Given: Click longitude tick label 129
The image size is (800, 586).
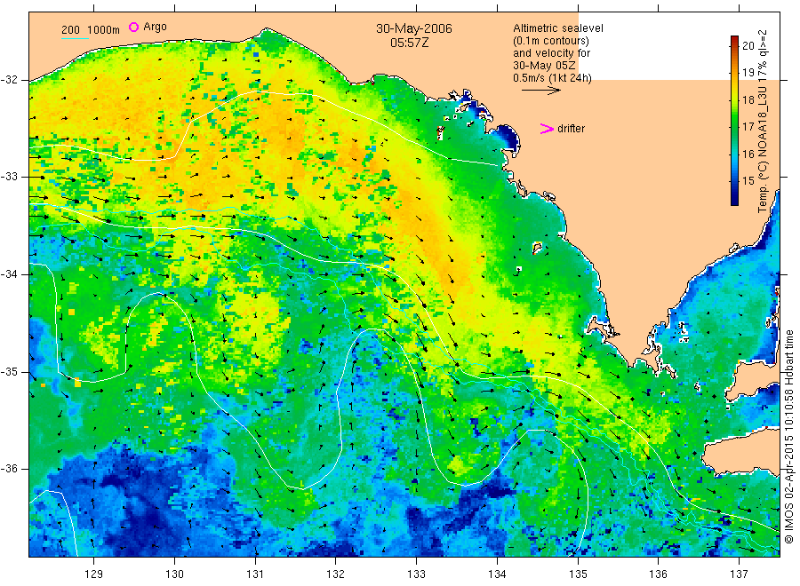Looking at the screenshot, I should pos(94,574).
